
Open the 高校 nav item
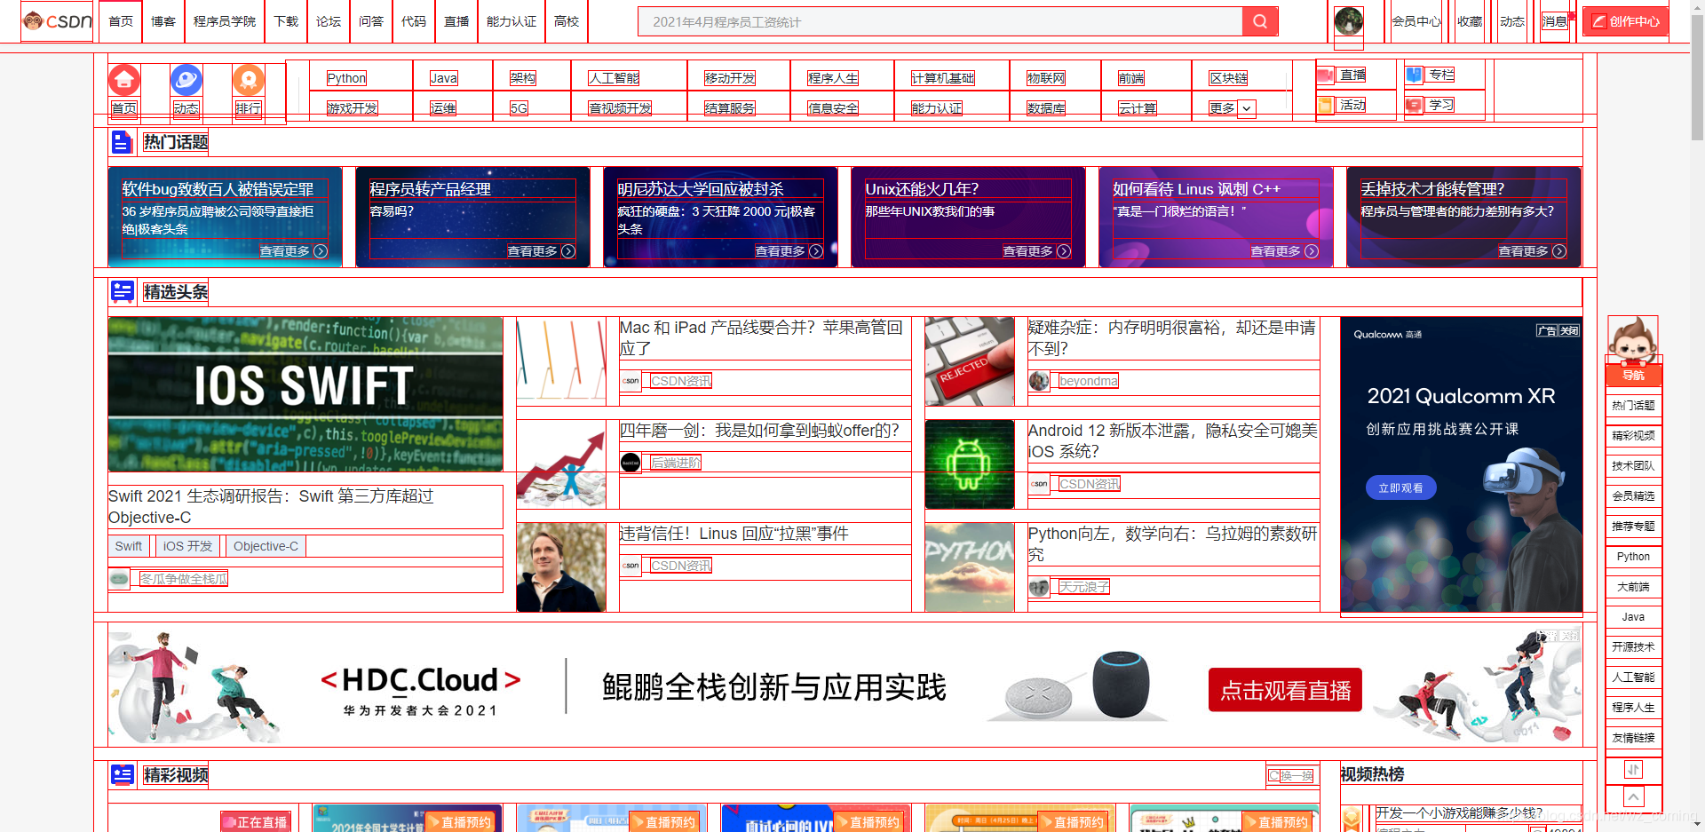tap(567, 21)
